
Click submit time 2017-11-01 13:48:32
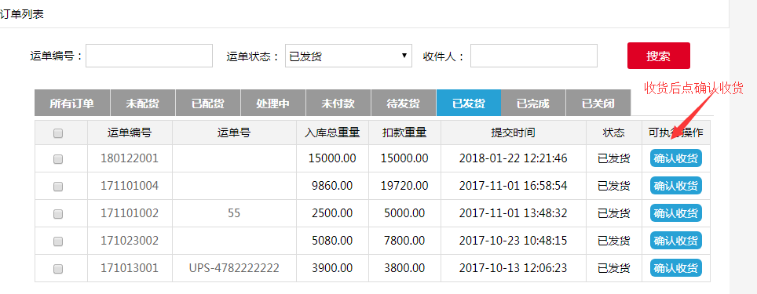coord(514,213)
